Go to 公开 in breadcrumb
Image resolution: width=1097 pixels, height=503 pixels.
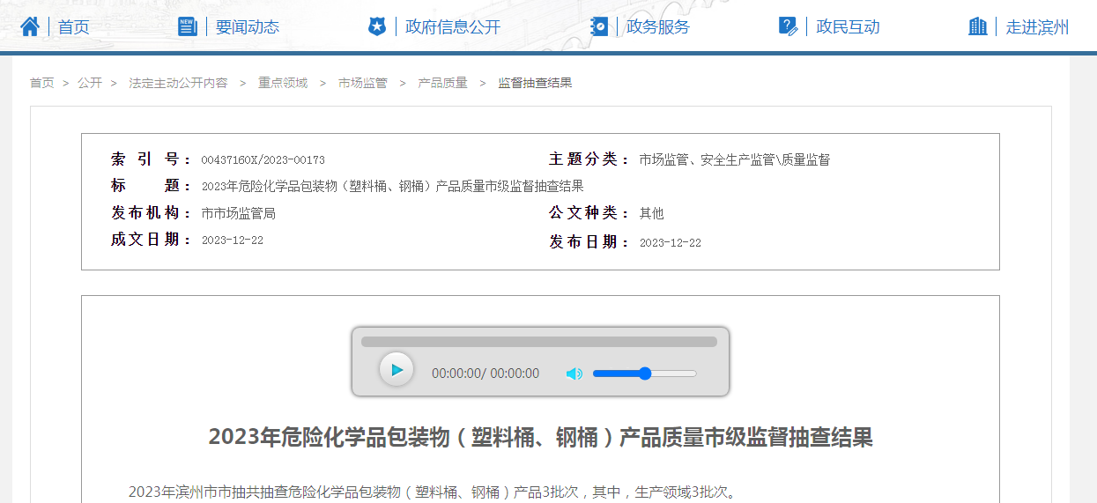[90, 83]
